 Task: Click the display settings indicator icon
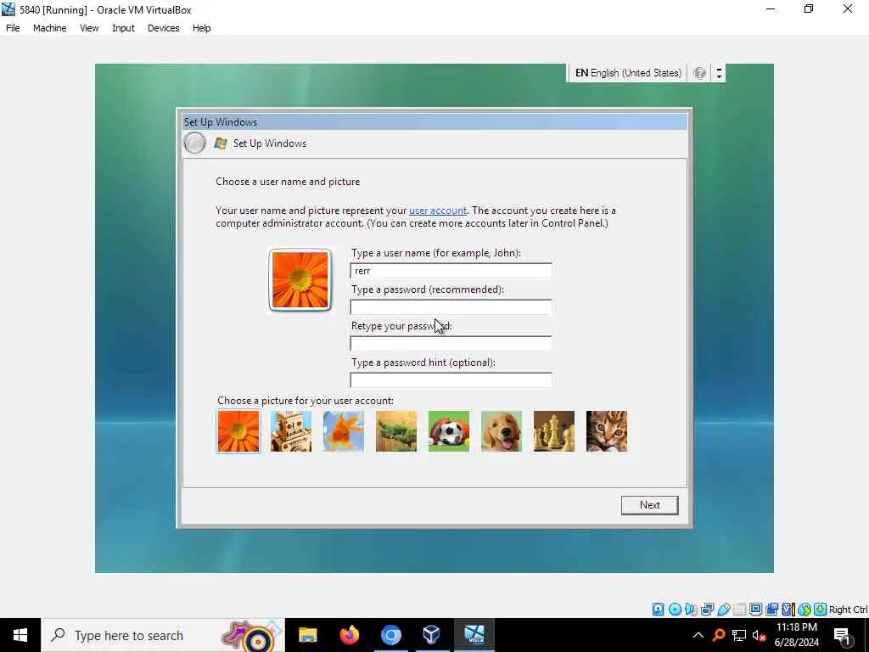click(x=755, y=610)
